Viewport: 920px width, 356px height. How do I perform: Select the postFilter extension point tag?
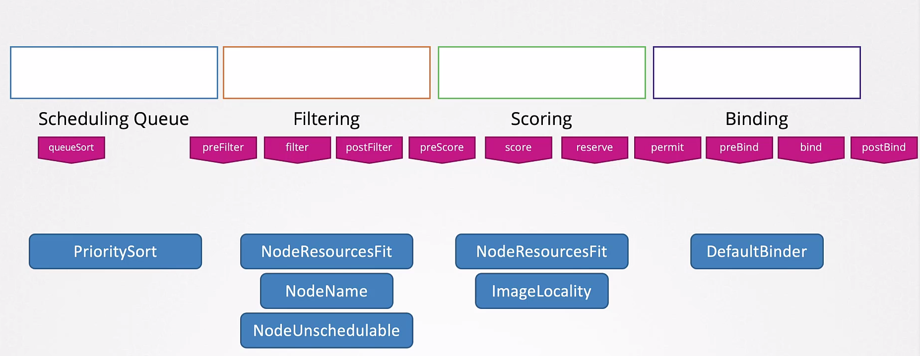pos(369,148)
